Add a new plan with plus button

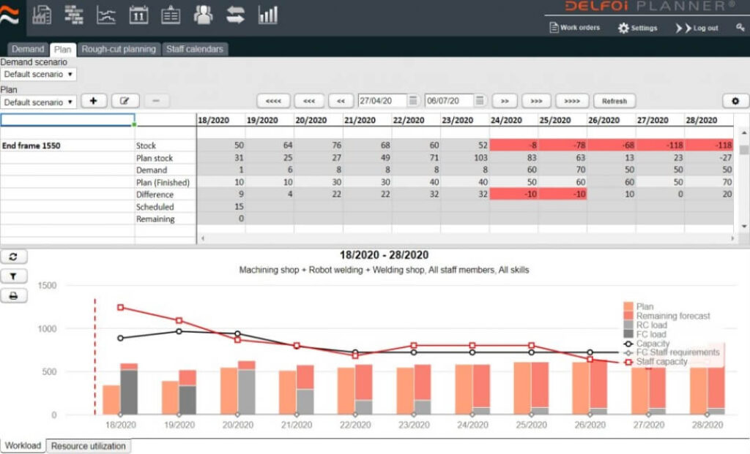coord(94,101)
